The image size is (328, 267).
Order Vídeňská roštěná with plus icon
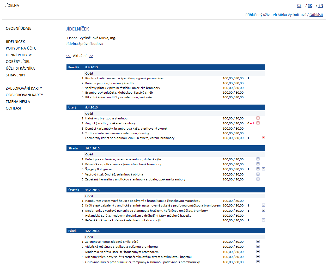click(258, 246)
